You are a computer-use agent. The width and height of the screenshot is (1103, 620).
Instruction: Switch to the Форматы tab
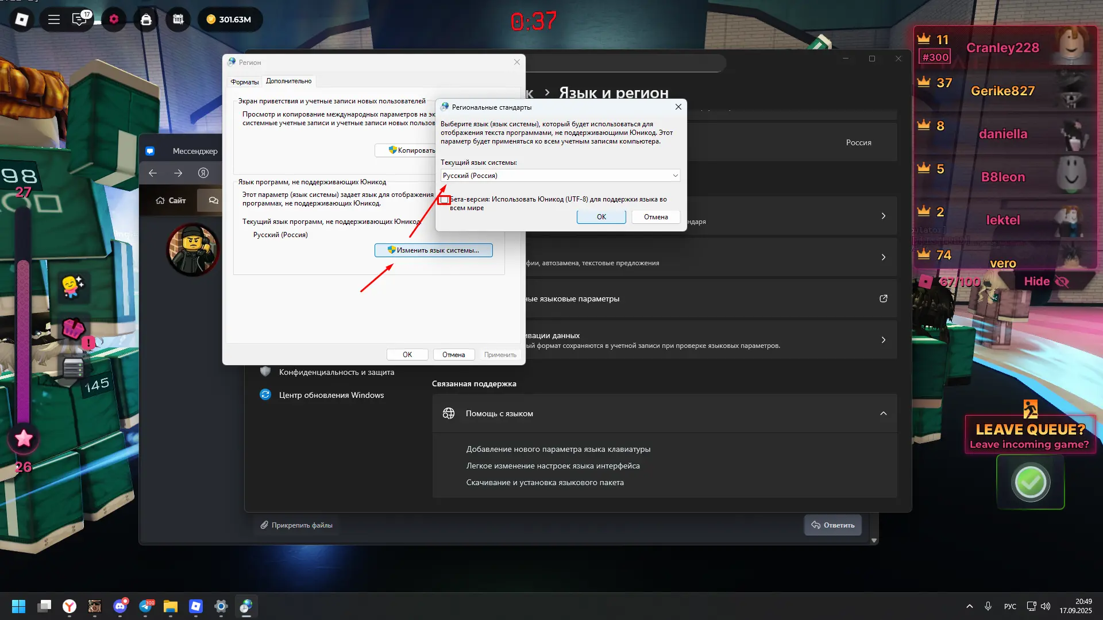244,82
